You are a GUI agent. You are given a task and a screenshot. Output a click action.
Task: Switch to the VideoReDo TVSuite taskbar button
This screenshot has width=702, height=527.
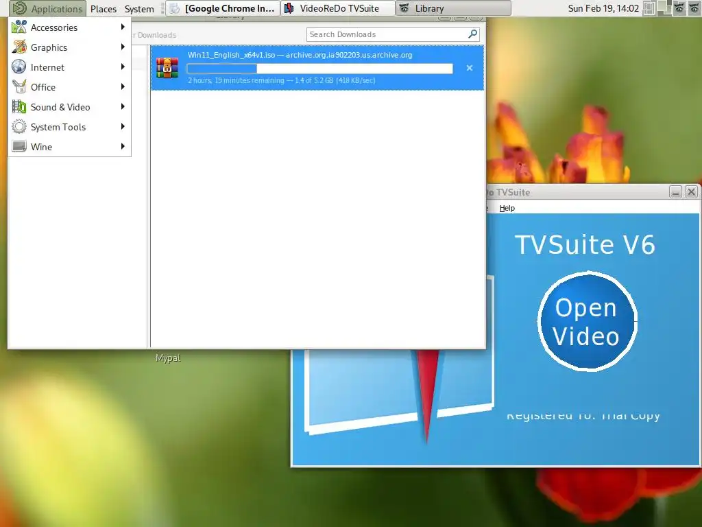tap(338, 8)
